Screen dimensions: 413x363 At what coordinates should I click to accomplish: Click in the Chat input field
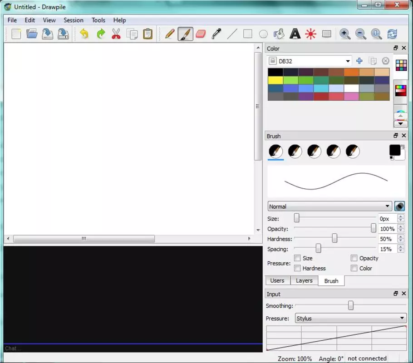coord(133,348)
